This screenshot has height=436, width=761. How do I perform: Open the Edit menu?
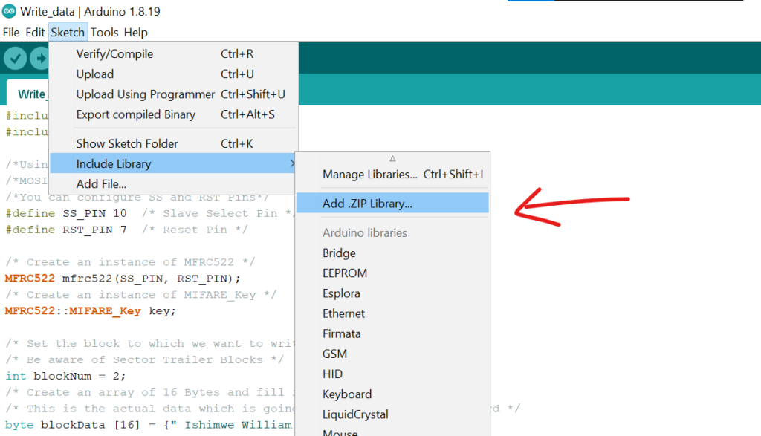(35, 33)
